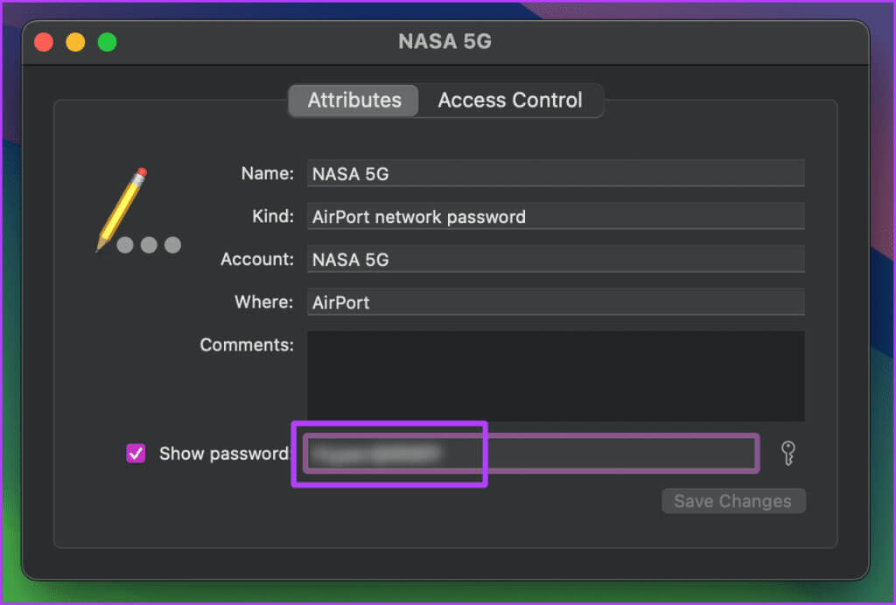
Task: Click the Show password label text
Action: (224, 454)
